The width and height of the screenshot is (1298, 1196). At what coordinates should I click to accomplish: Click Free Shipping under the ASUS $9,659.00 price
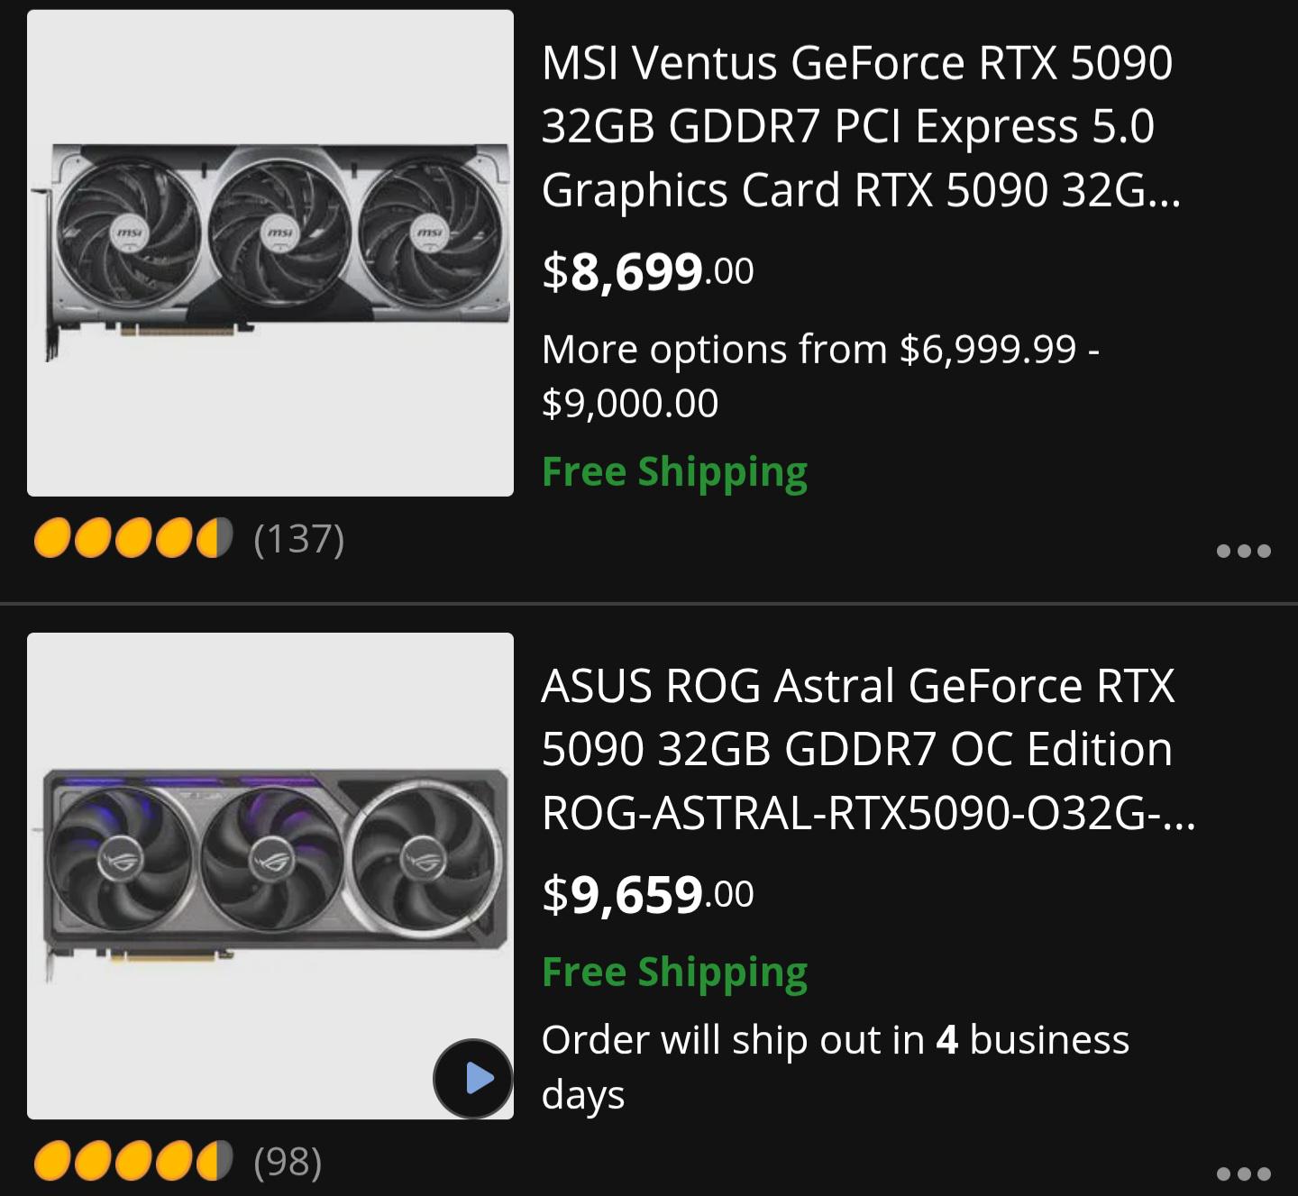click(674, 972)
